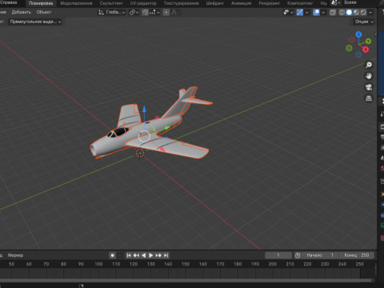The height and width of the screenshot is (288, 384).
Task: Switch perspective/orthographic grid icon
Action: tap(369, 98)
